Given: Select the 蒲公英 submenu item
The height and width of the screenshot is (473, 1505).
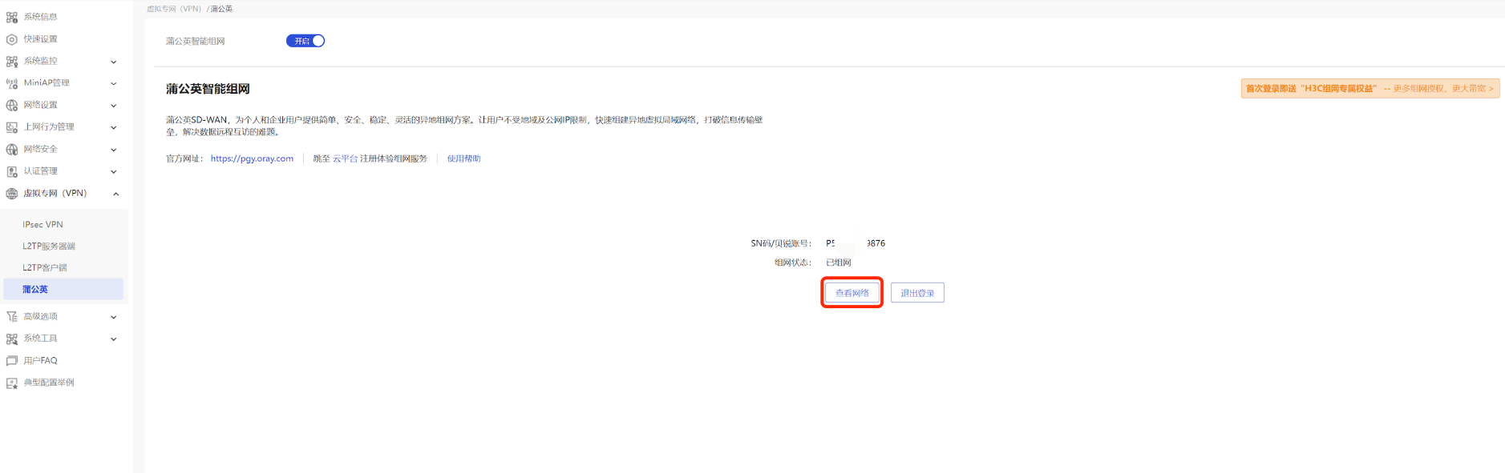Looking at the screenshot, I should click(x=63, y=289).
